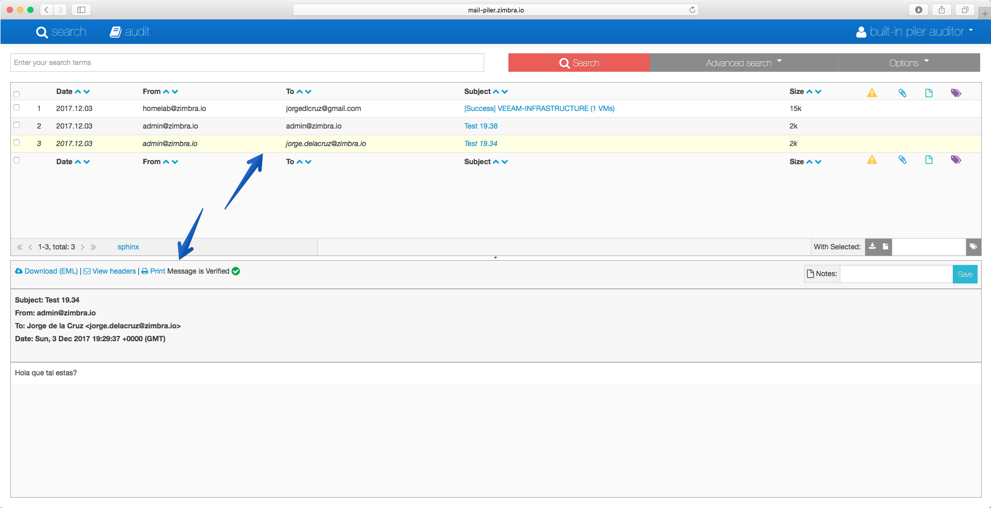Select sender homelab@zimbra.io in row 1
Screen dimensions: 991x508
(174, 108)
